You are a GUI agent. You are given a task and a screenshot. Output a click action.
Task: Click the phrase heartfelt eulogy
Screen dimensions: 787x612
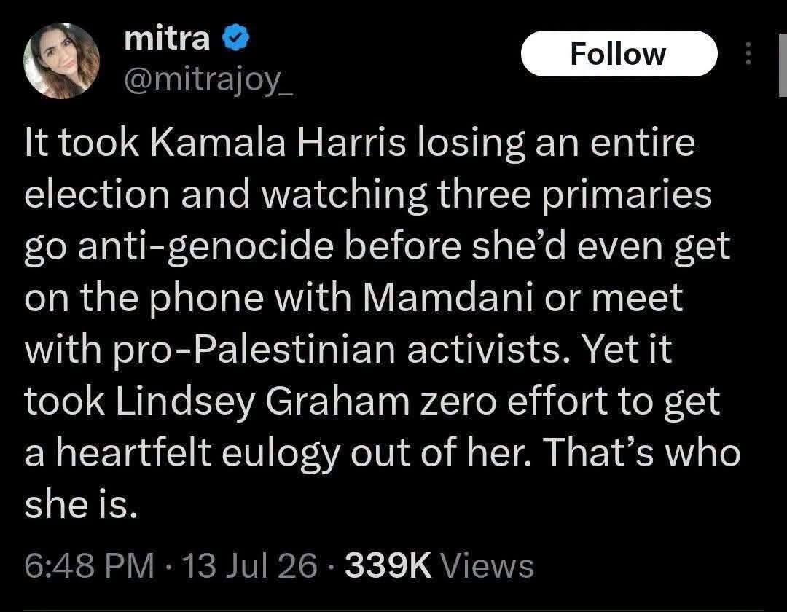[197, 453]
